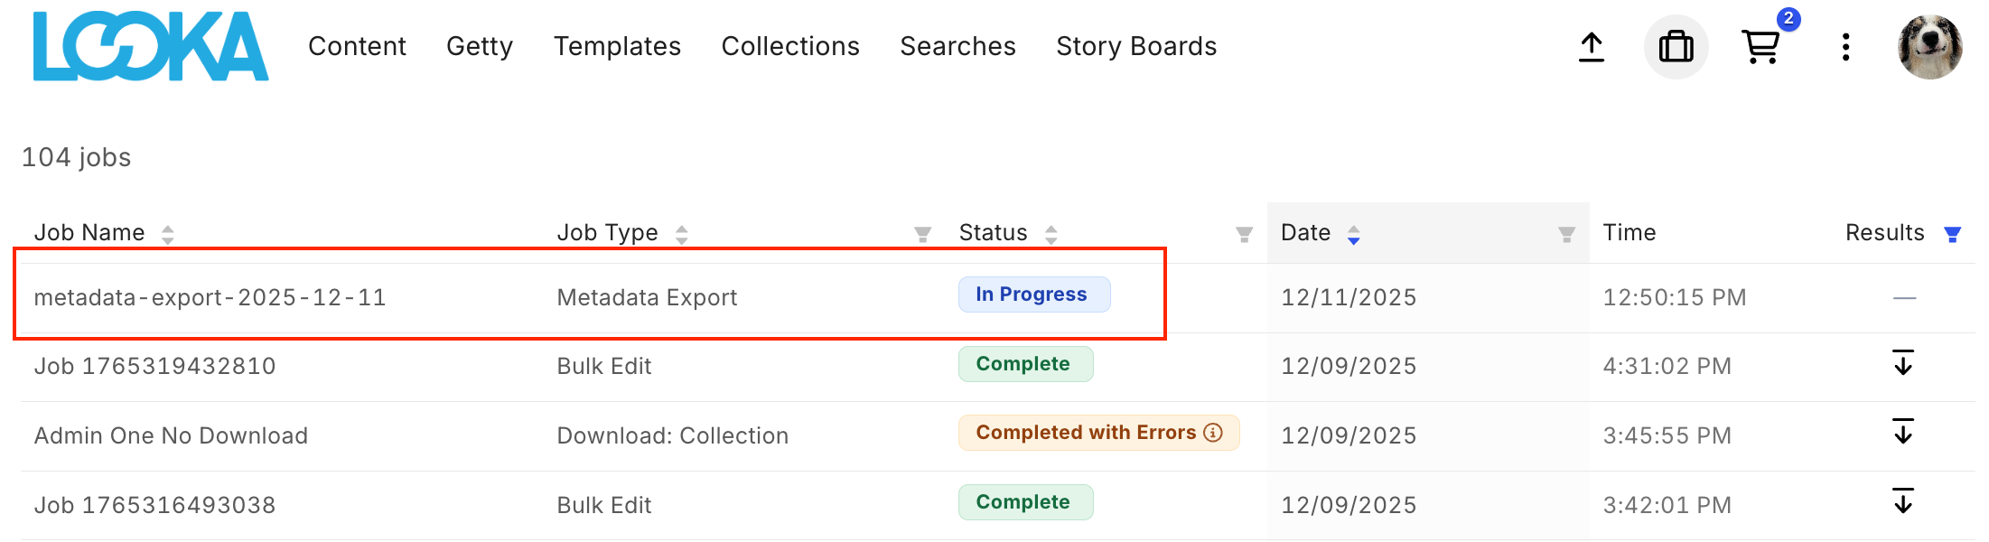This screenshot has width=1989, height=542.
Task: Open the Job Type column filter
Action: (922, 235)
